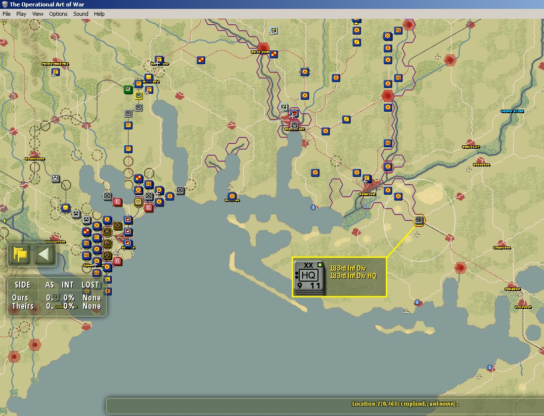
Task: Click the red objective hexagon beside the northeast airfield
Action: click(x=451, y=60)
